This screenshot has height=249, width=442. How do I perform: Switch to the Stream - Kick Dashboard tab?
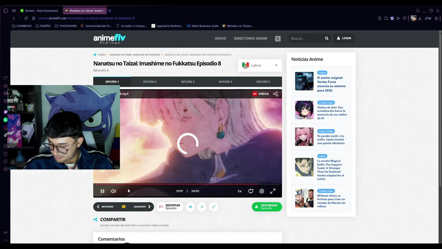pos(39,11)
